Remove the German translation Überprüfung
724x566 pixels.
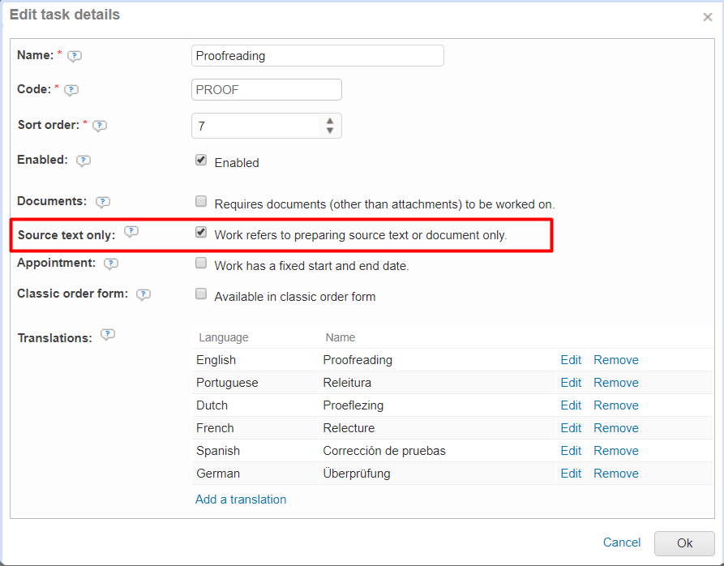pyautogui.click(x=615, y=474)
